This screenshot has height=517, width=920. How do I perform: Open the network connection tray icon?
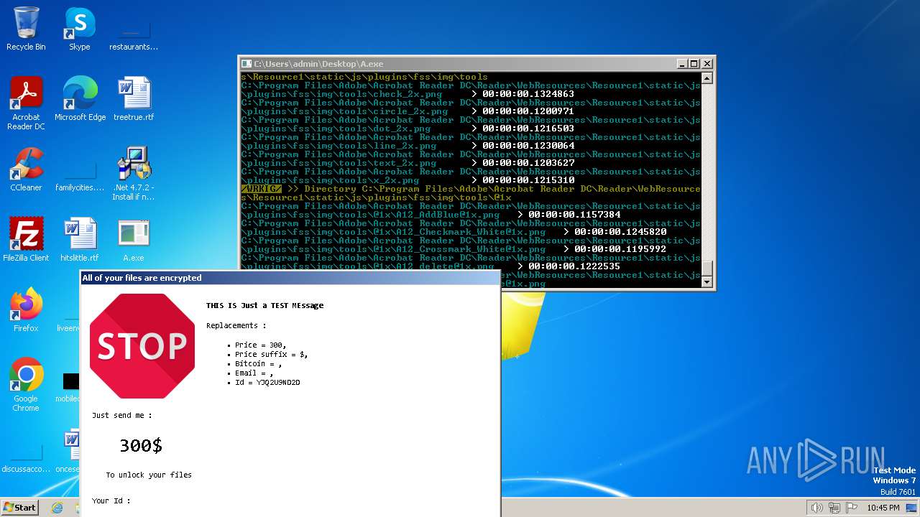(834, 508)
